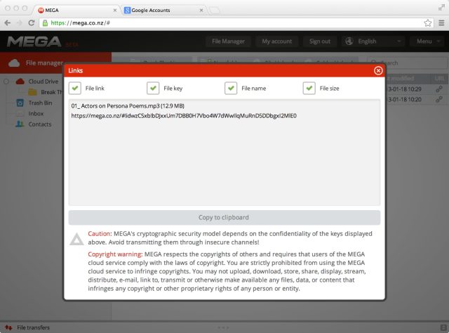Click the mega.co.nz file link text
This screenshot has width=449, height=333.
[x=184, y=116]
